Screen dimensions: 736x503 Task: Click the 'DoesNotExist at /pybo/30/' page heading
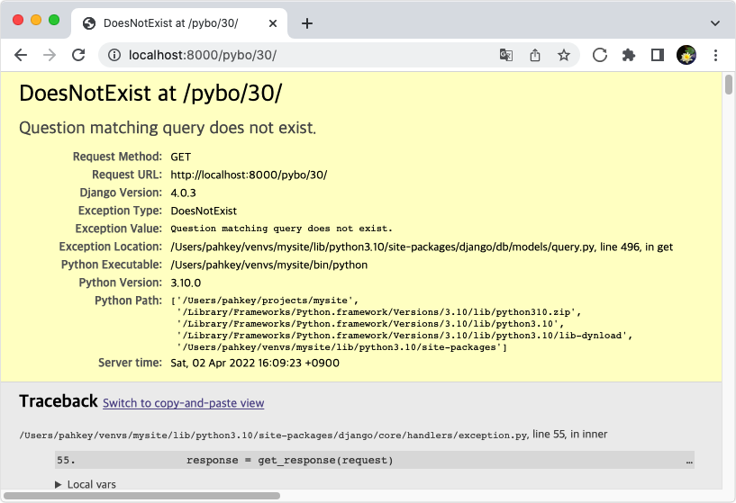click(x=150, y=94)
